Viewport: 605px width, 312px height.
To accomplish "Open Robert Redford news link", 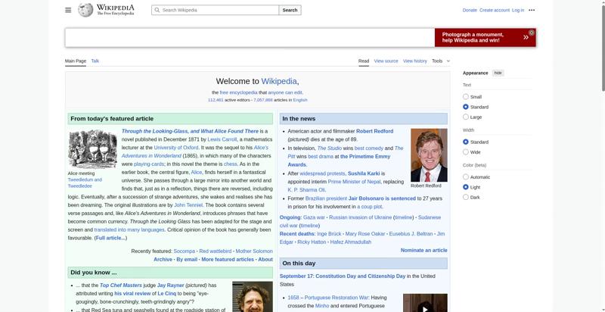I will click(374, 131).
